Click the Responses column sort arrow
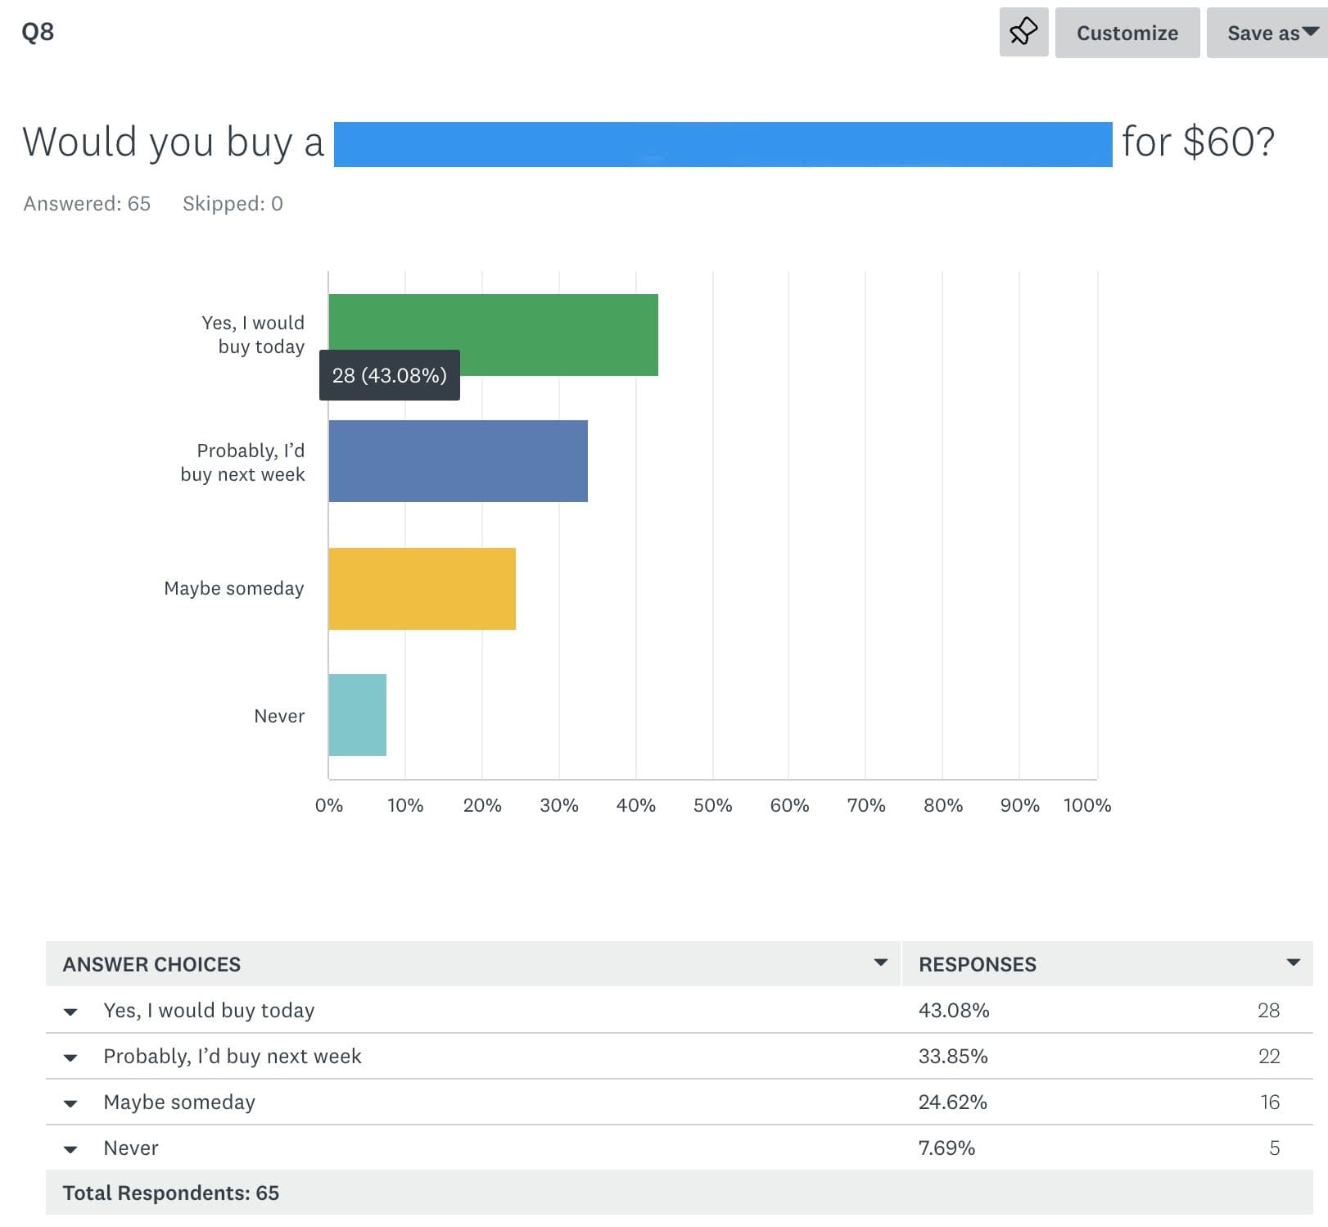The height and width of the screenshot is (1227, 1328). (x=1293, y=962)
